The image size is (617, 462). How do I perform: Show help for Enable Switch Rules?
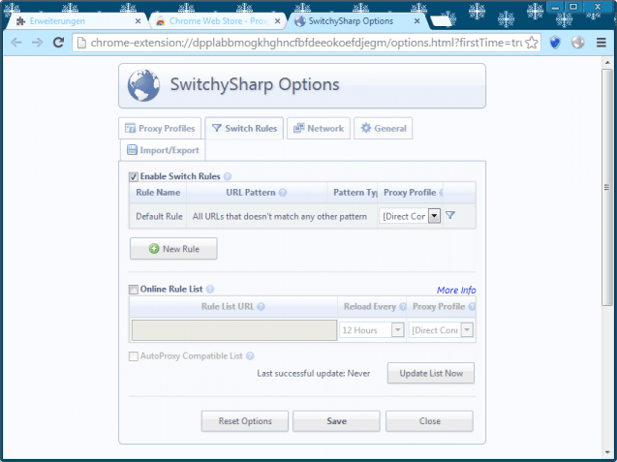(x=228, y=176)
